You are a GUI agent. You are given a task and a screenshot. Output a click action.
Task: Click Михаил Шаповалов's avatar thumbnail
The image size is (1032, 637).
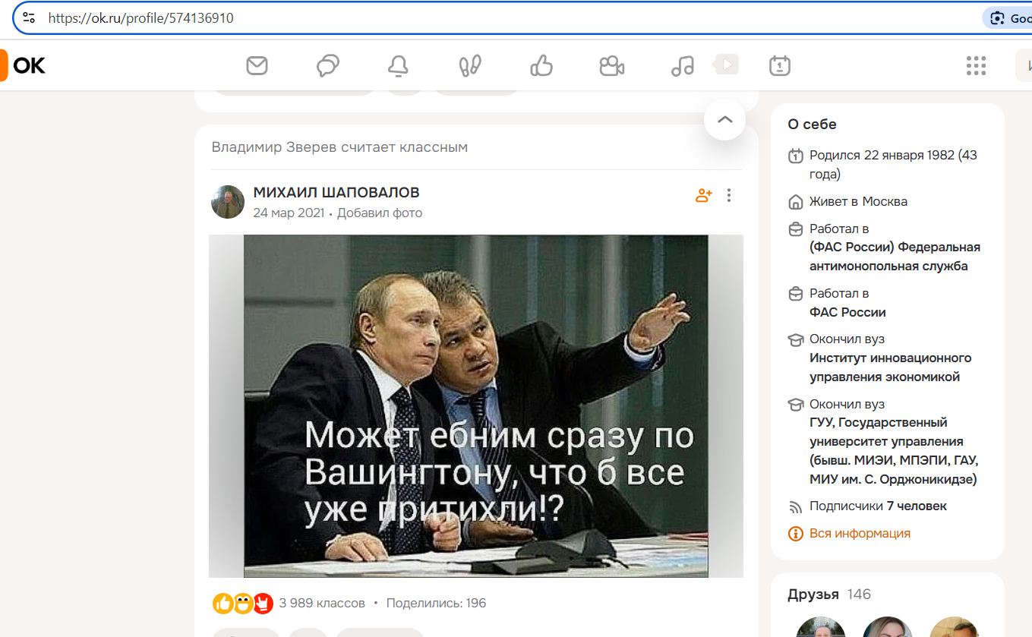click(x=228, y=202)
